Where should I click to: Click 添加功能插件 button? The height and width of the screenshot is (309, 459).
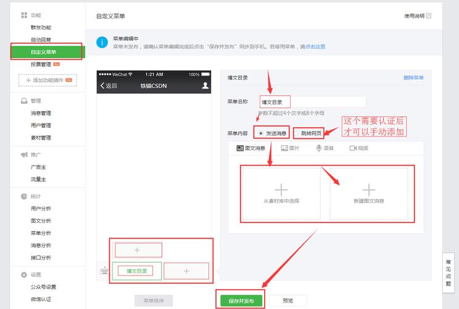tap(48, 80)
